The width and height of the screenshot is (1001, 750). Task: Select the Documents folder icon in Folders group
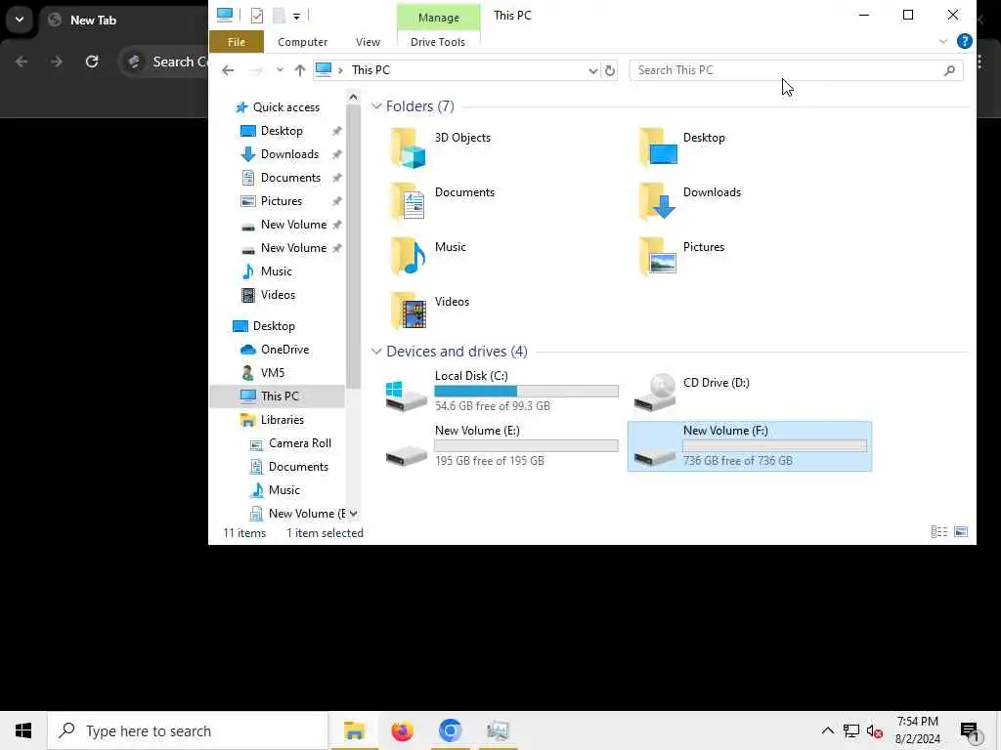408,202
